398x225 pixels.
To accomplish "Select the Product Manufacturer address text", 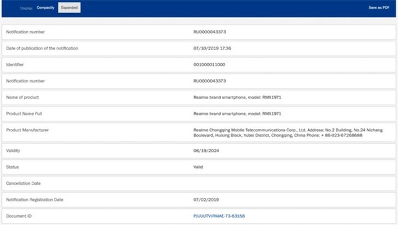I will point(288,133).
